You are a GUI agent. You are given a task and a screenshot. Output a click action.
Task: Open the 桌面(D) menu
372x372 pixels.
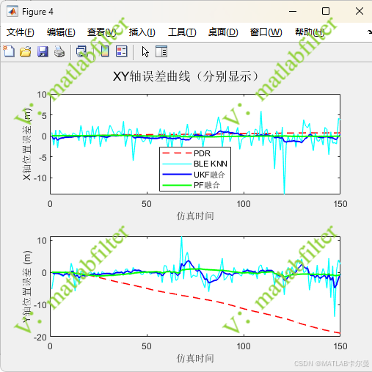223,32
